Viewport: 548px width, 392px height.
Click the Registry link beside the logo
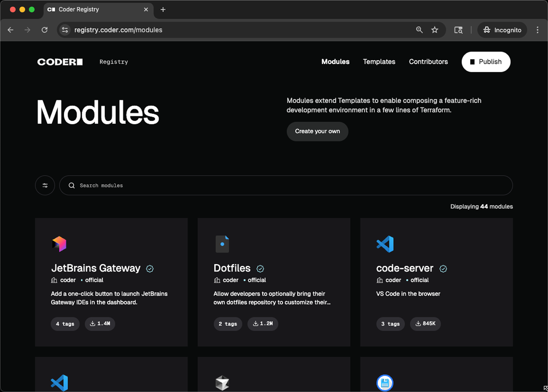[114, 62]
